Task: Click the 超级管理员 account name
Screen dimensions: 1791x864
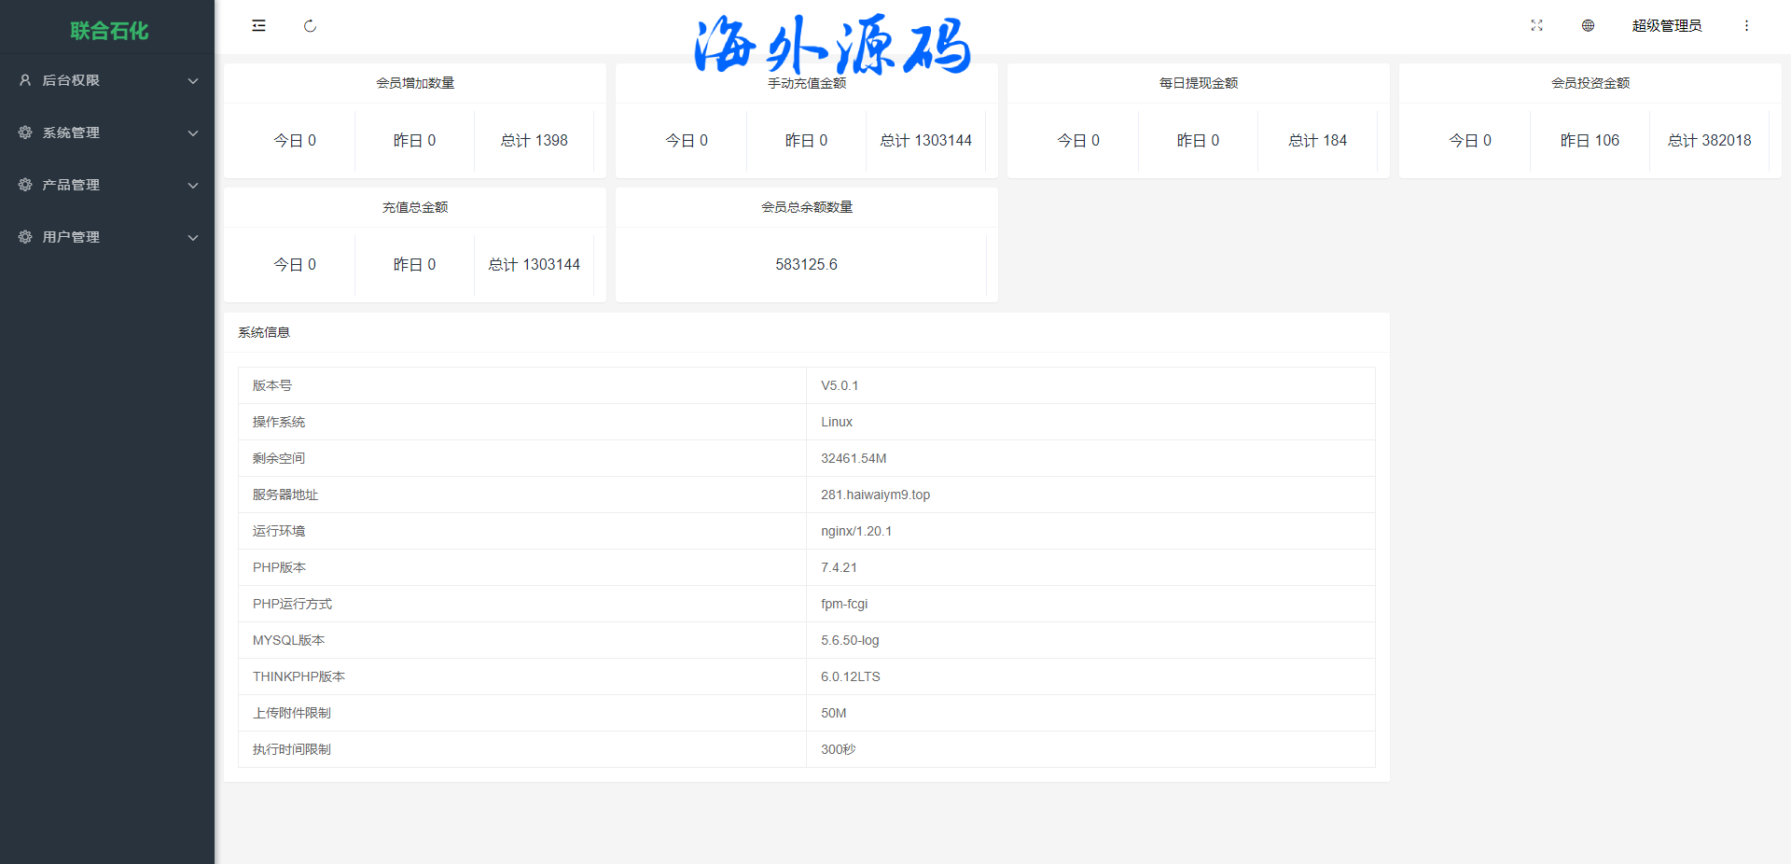Action: click(1666, 26)
